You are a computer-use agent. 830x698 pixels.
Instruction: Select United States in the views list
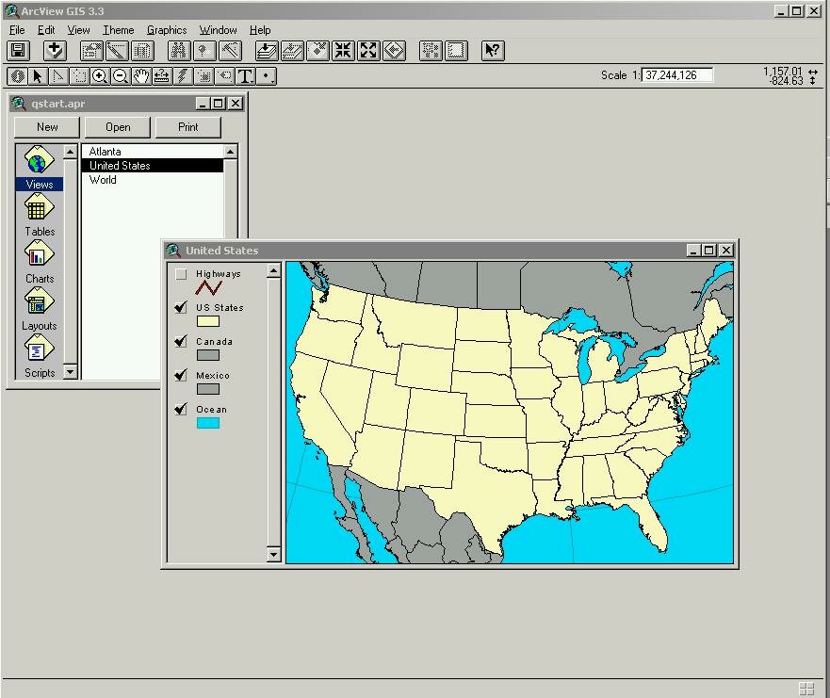pos(153,166)
